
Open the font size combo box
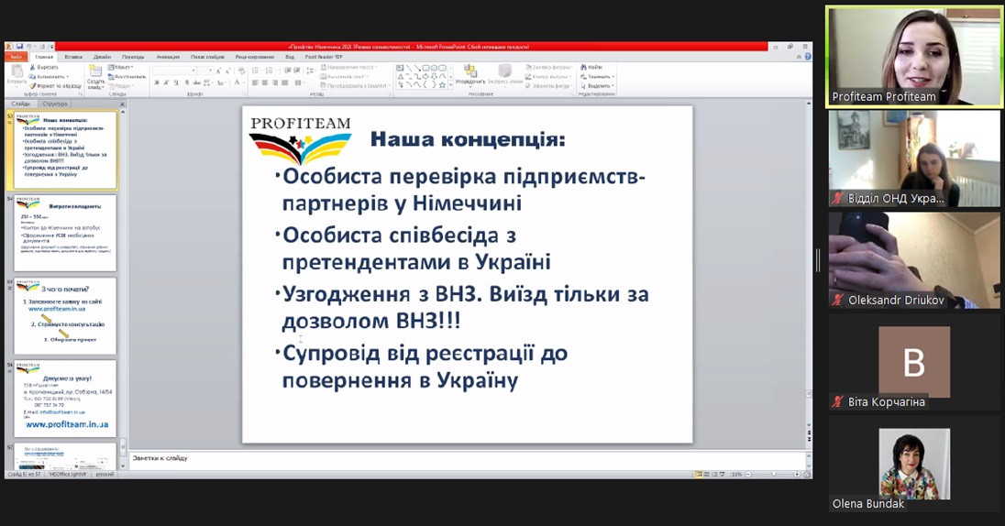point(205,70)
